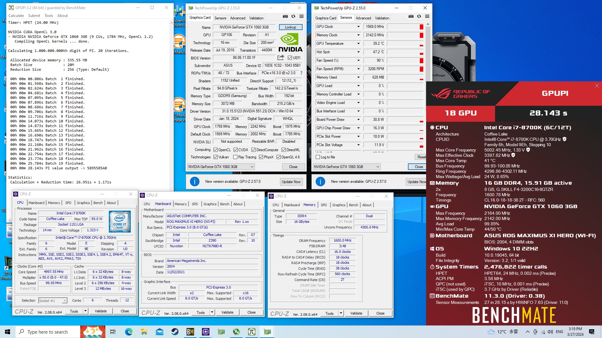Open BenchMate from the taskbar
The image size is (602, 338).
pos(190,332)
